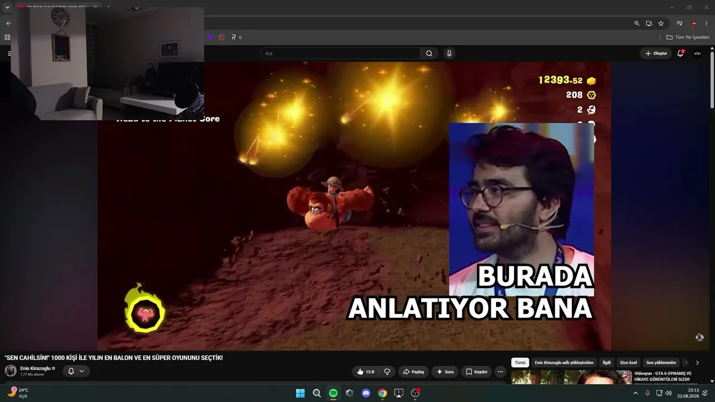Click the video title SEN CAHİLSİN text
This screenshot has height=402, width=715.
coord(113,357)
